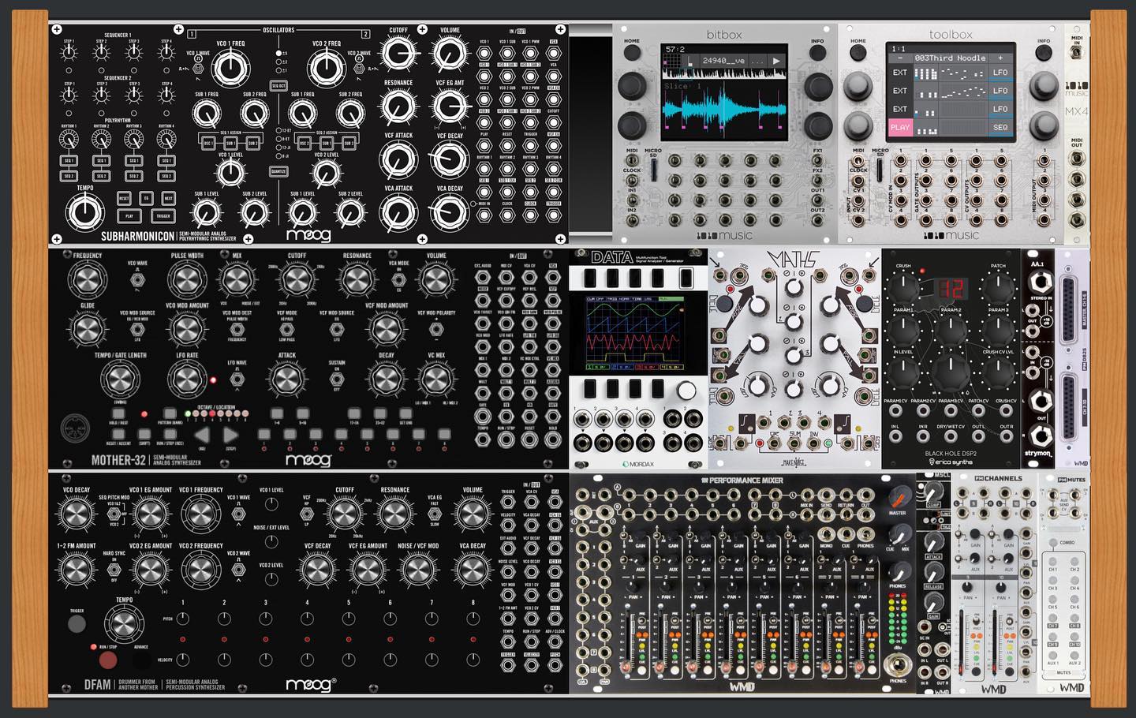Click the Subharmonicon NEXT button

click(x=168, y=198)
